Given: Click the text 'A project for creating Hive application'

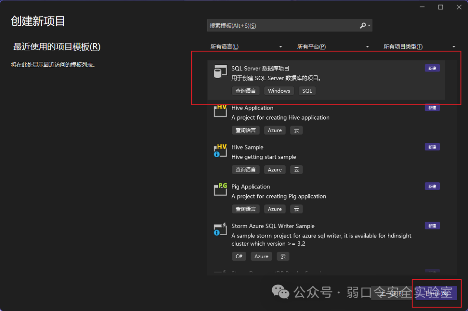Looking at the screenshot, I should (280, 117).
